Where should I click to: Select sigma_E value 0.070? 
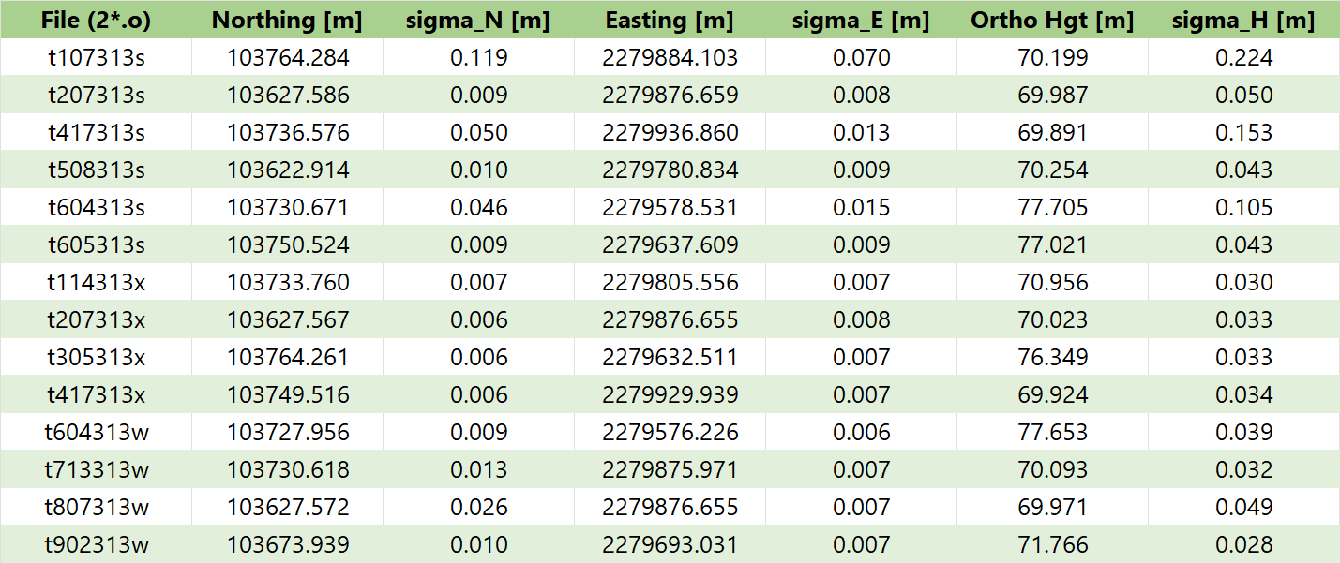click(x=861, y=58)
